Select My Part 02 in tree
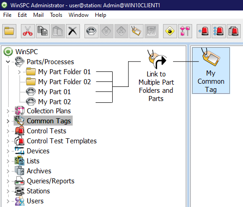 click(55, 102)
